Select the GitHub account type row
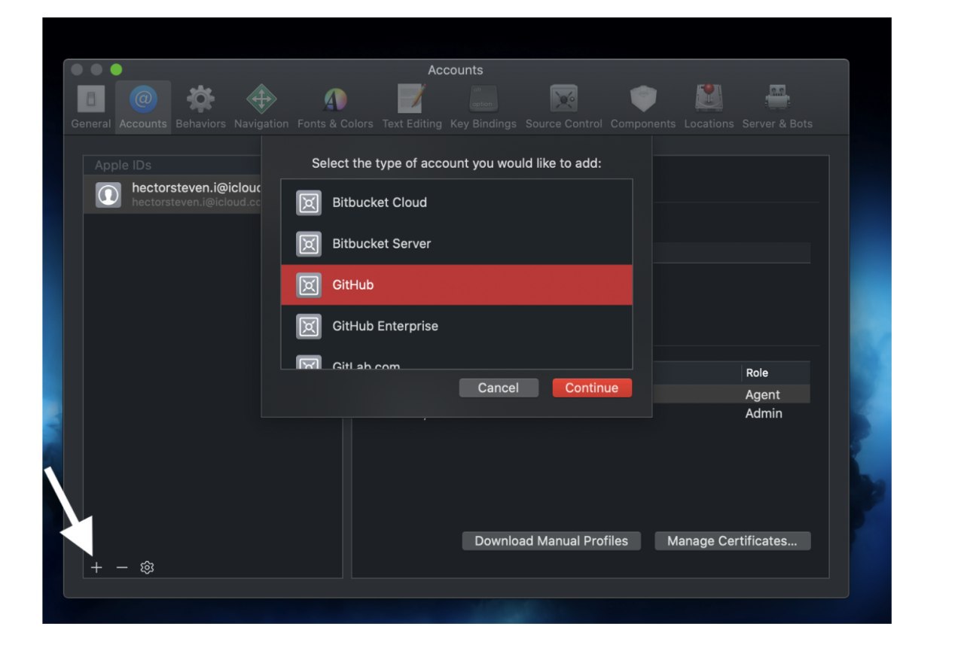This screenshot has width=964, height=645. 456,284
